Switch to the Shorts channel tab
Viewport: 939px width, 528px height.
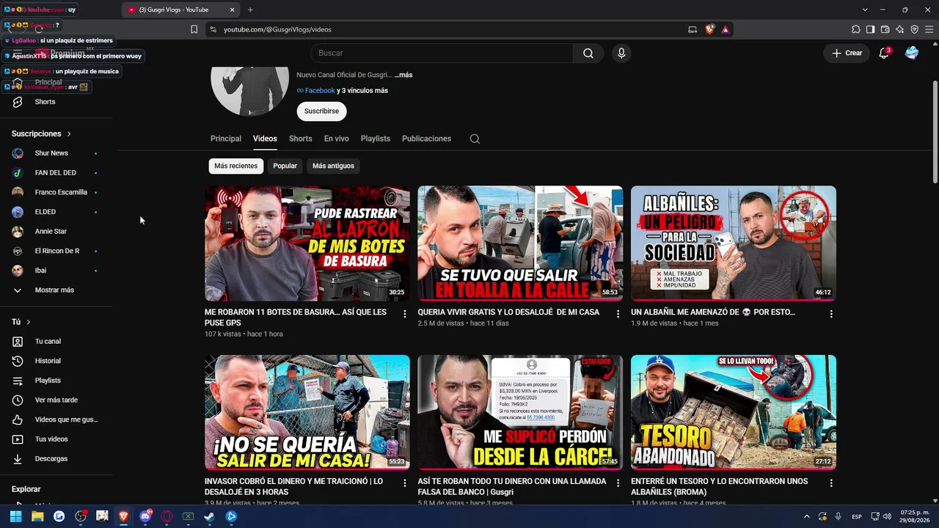(301, 139)
